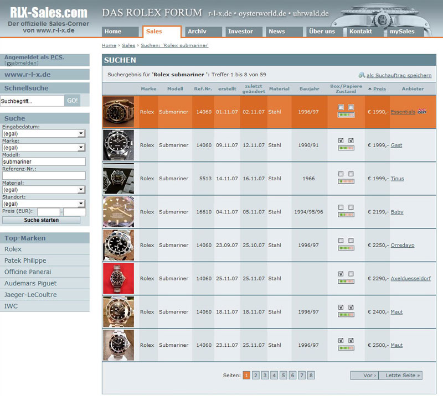Toggle Box checkbox in Orredayo row

[x=341, y=241]
